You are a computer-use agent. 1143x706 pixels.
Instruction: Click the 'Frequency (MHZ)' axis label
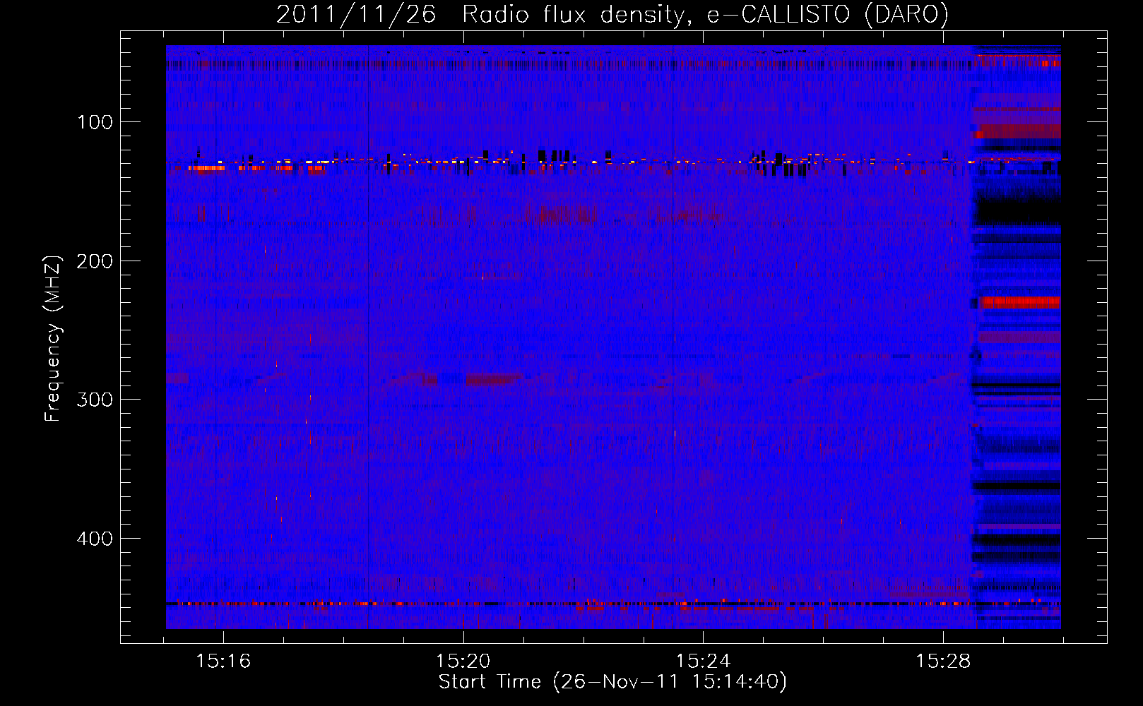54,338
